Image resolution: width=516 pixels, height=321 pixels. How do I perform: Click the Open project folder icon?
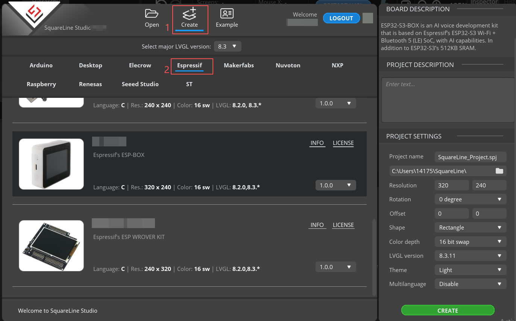click(152, 14)
